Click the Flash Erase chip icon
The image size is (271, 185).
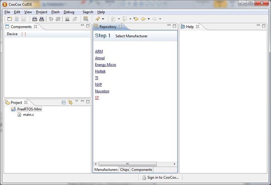pyautogui.click(x=75, y=19)
